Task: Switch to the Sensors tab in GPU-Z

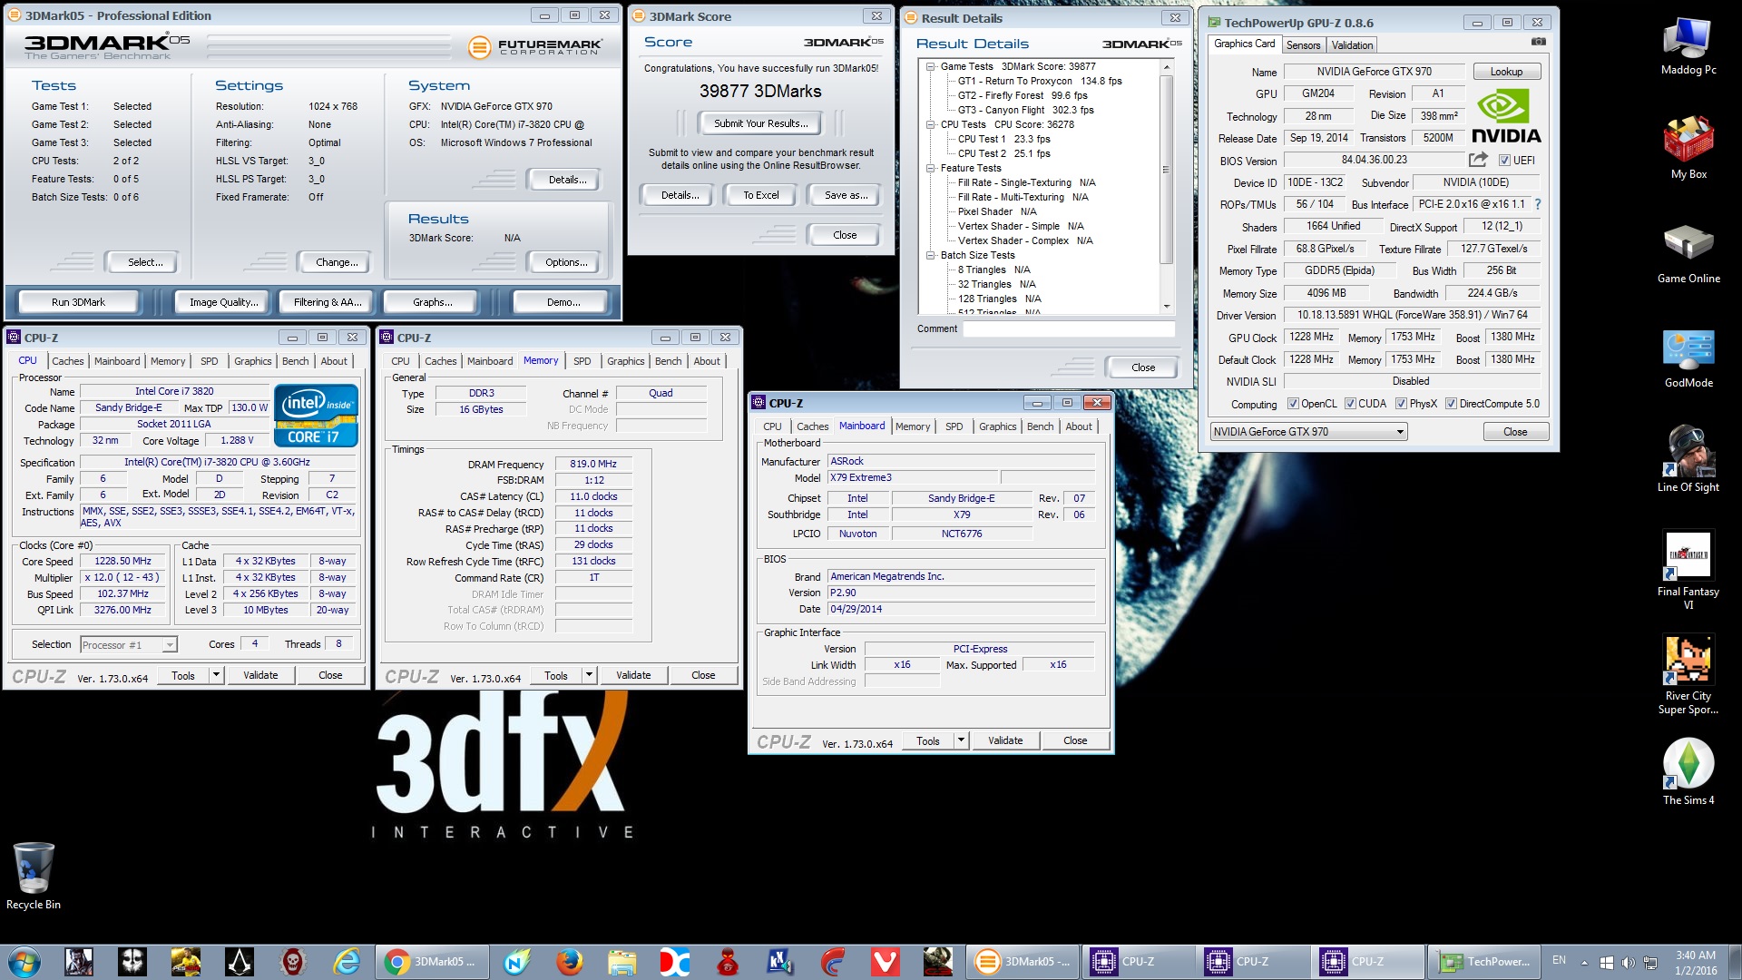Action: click(1303, 44)
